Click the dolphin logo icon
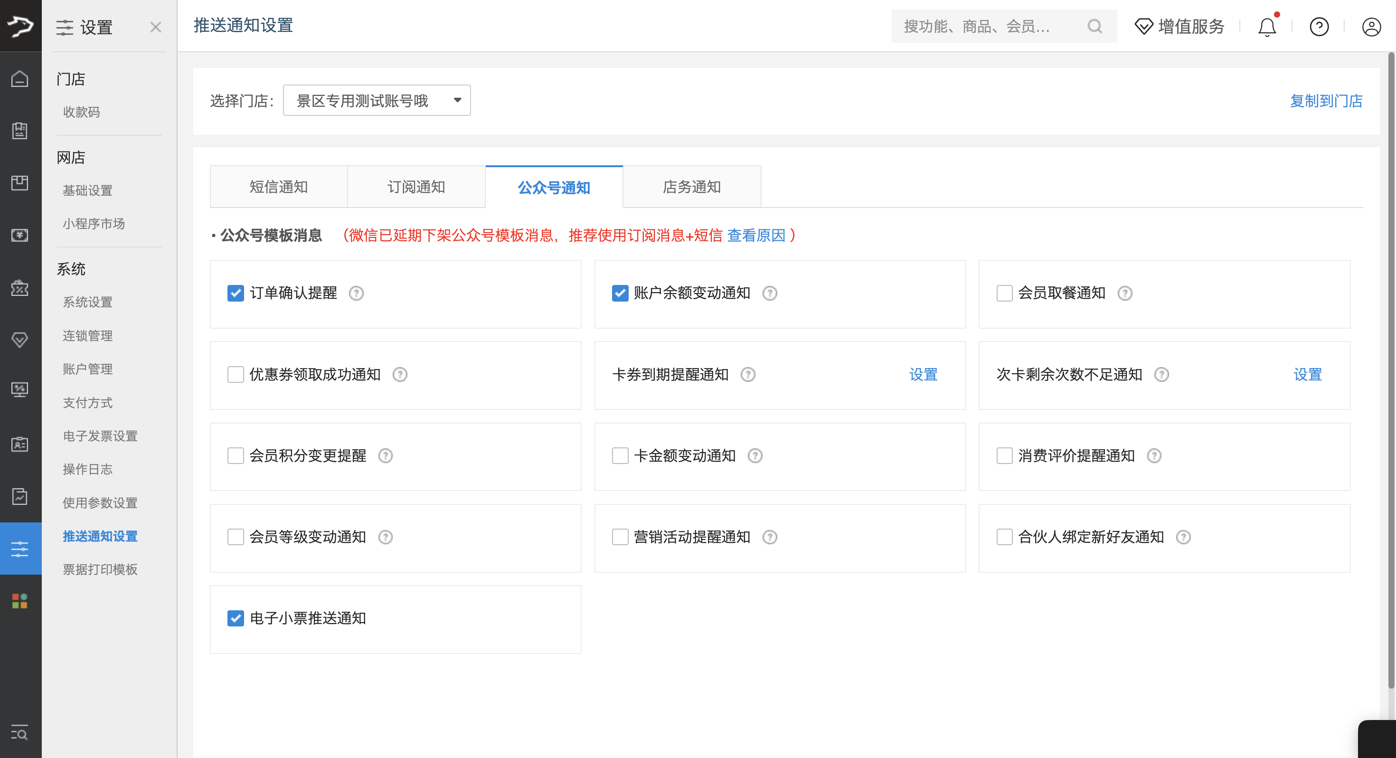Image resolution: width=1396 pixels, height=758 pixels. tap(20, 26)
